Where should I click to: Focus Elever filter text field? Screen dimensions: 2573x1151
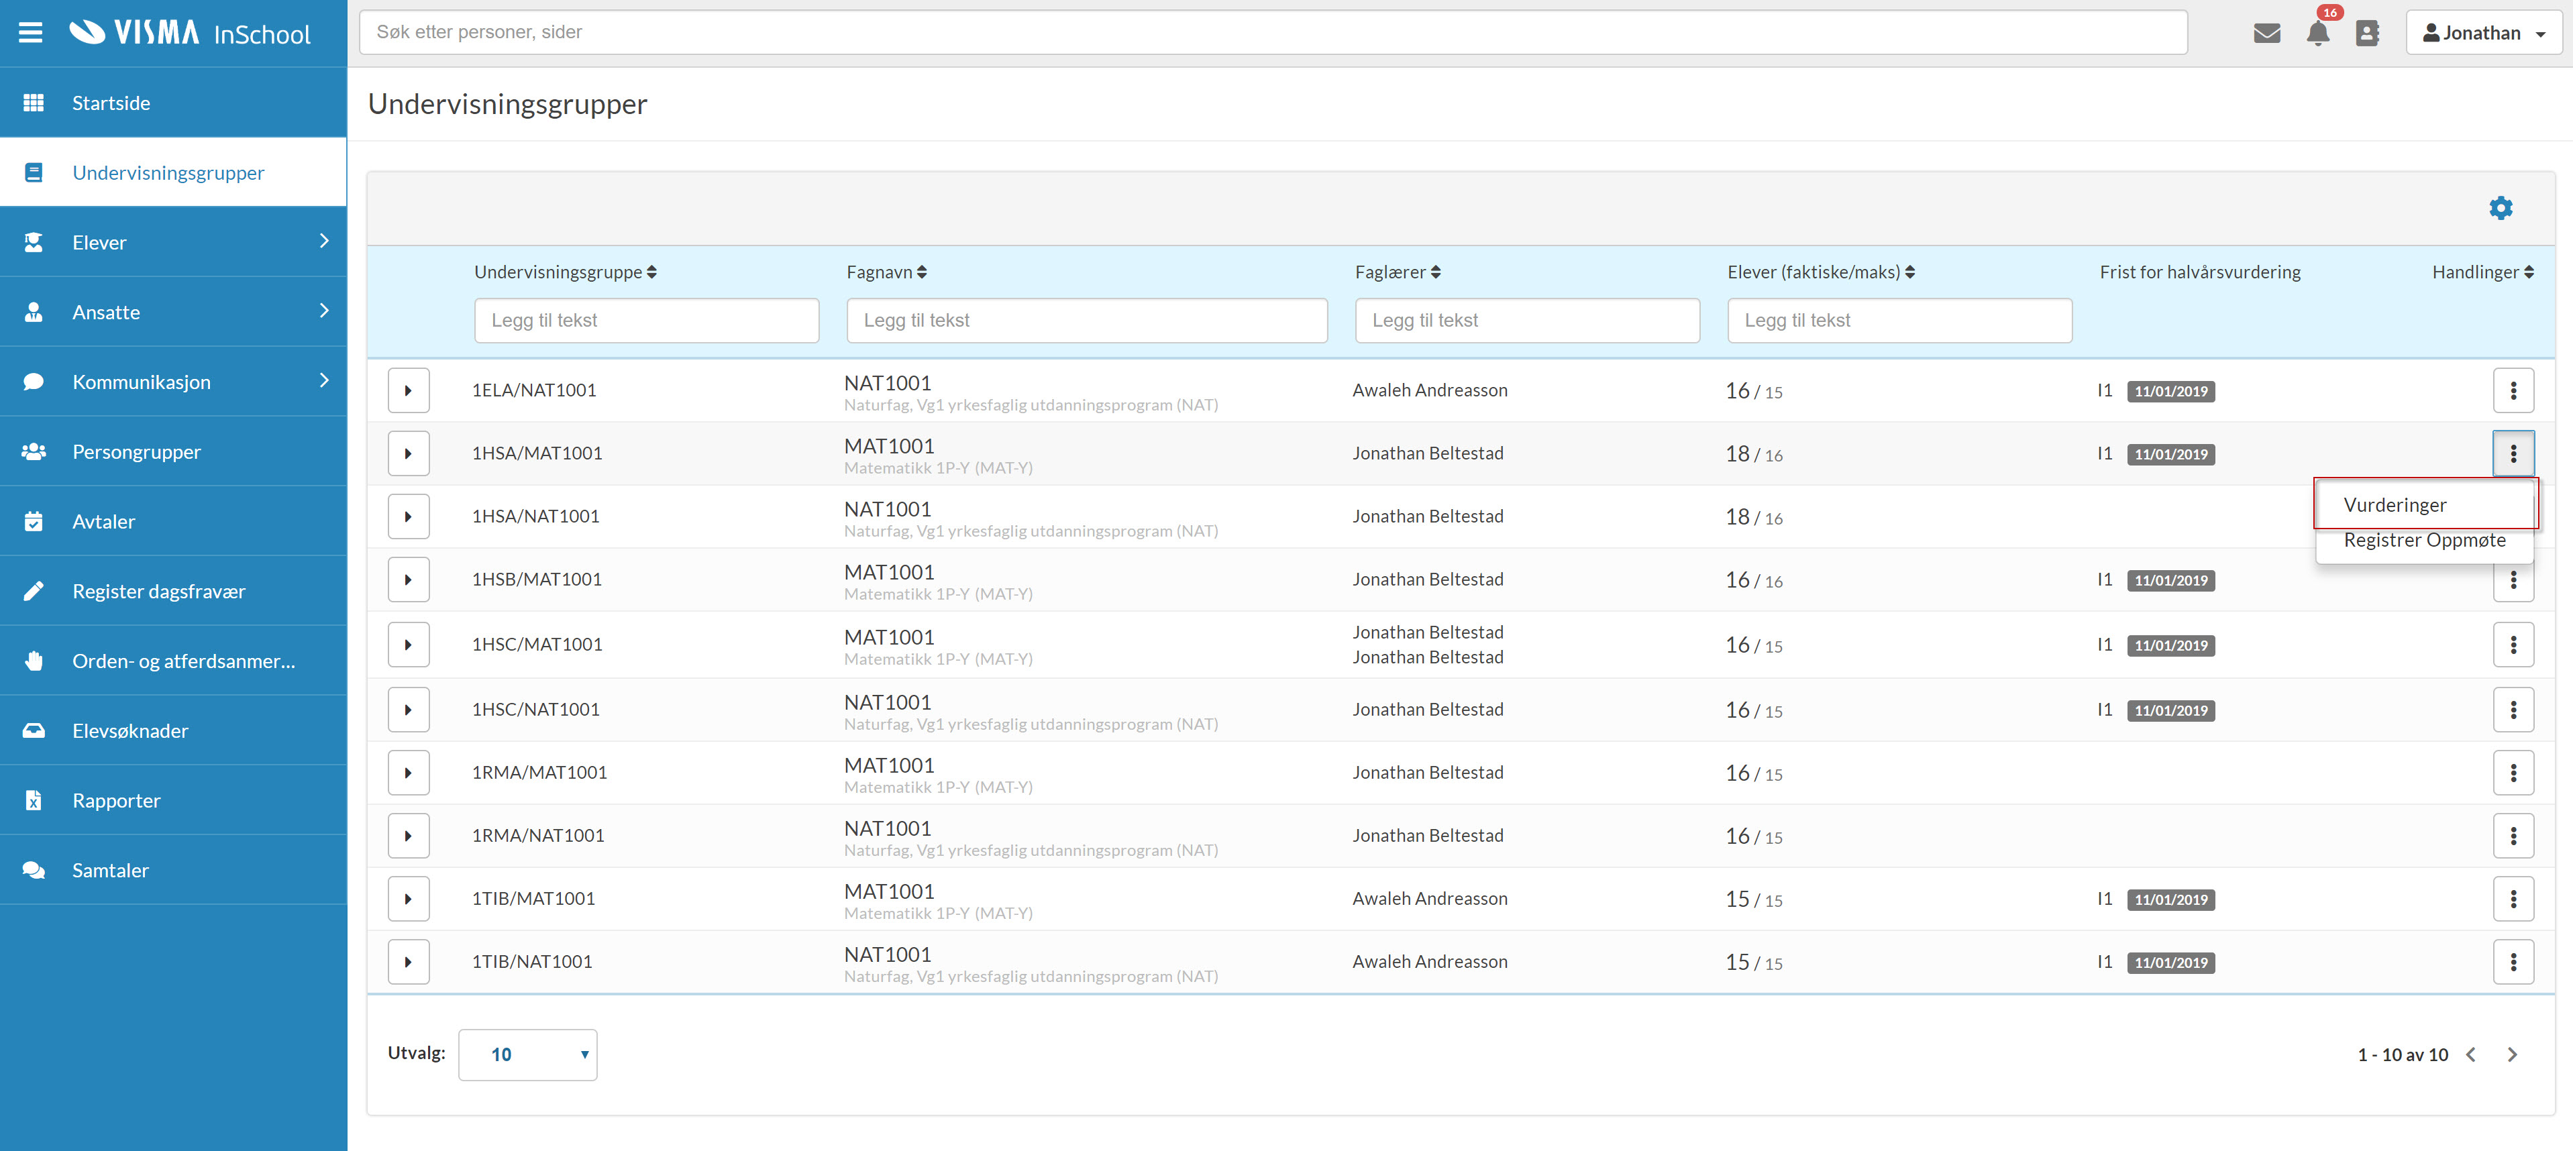coord(1899,321)
